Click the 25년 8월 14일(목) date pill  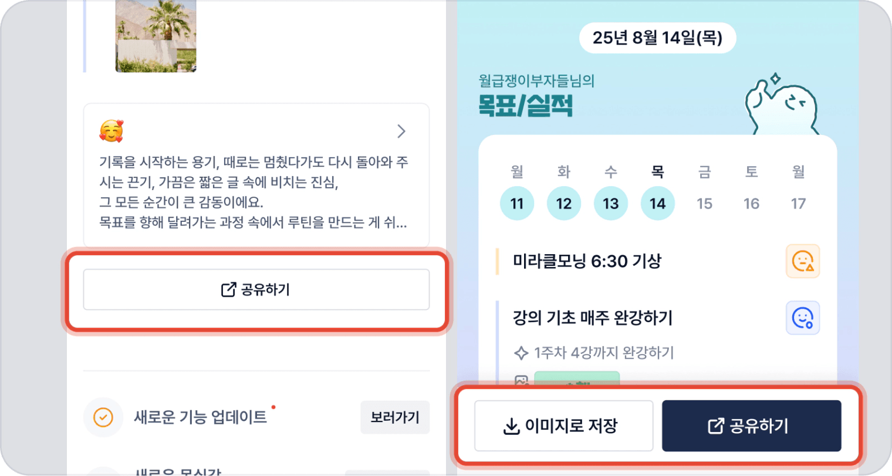657,38
